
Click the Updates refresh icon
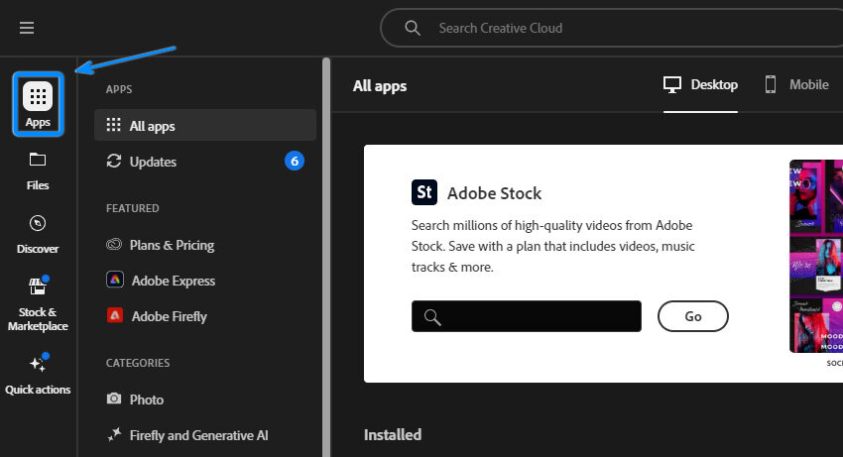[113, 161]
